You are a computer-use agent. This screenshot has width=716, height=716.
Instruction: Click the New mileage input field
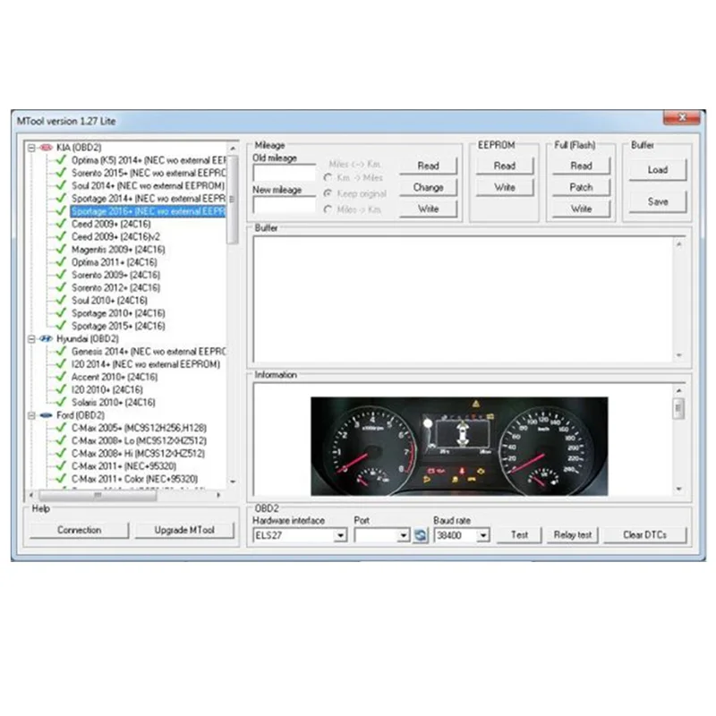click(x=284, y=205)
